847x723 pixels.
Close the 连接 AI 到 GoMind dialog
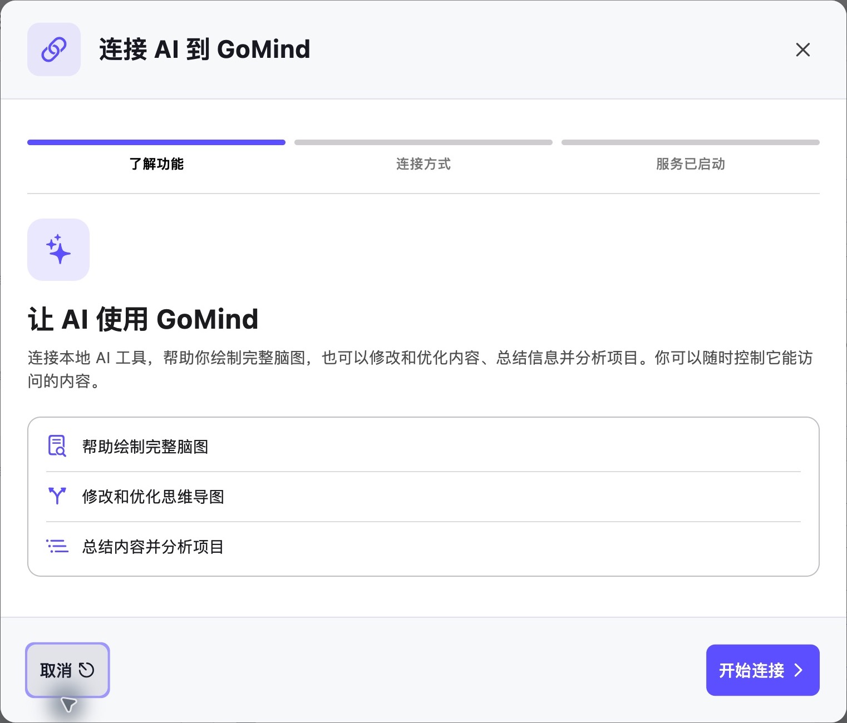coord(802,49)
